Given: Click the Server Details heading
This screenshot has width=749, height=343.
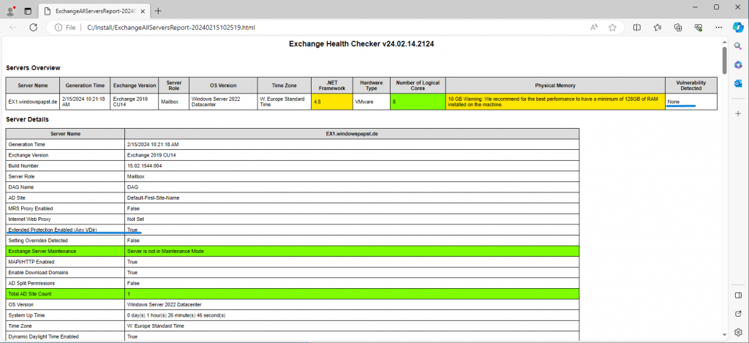Looking at the screenshot, I should [x=27, y=119].
